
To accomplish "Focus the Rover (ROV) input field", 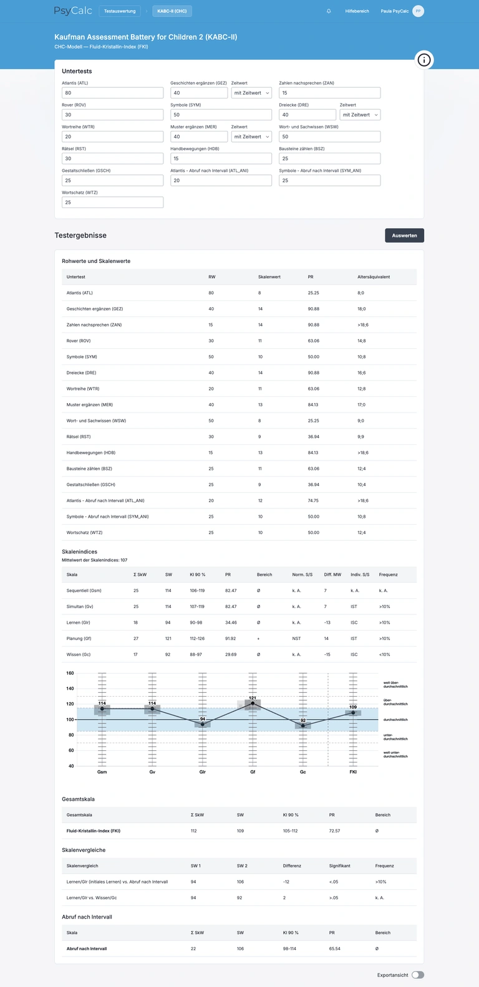I will pos(112,115).
